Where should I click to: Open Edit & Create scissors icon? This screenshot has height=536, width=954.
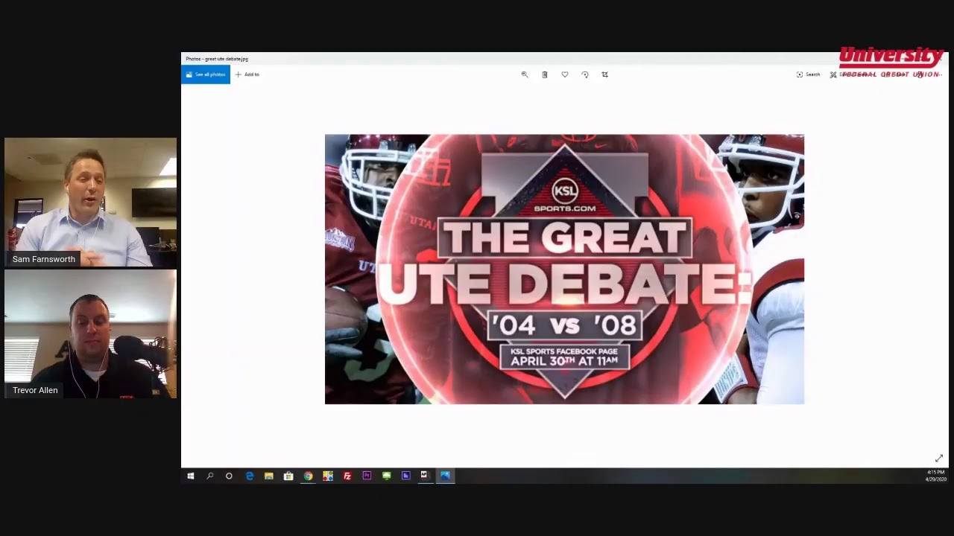[833, 74]
